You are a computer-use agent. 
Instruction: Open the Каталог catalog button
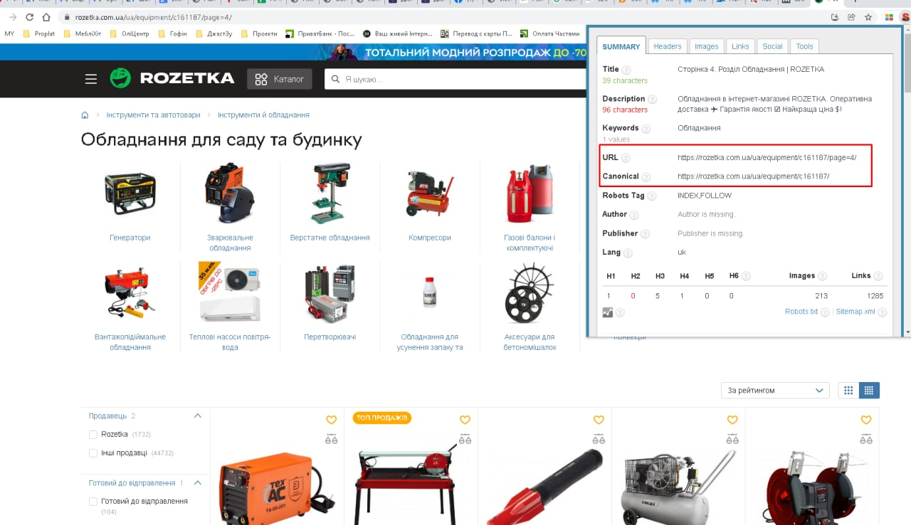[x=280, y=79]
